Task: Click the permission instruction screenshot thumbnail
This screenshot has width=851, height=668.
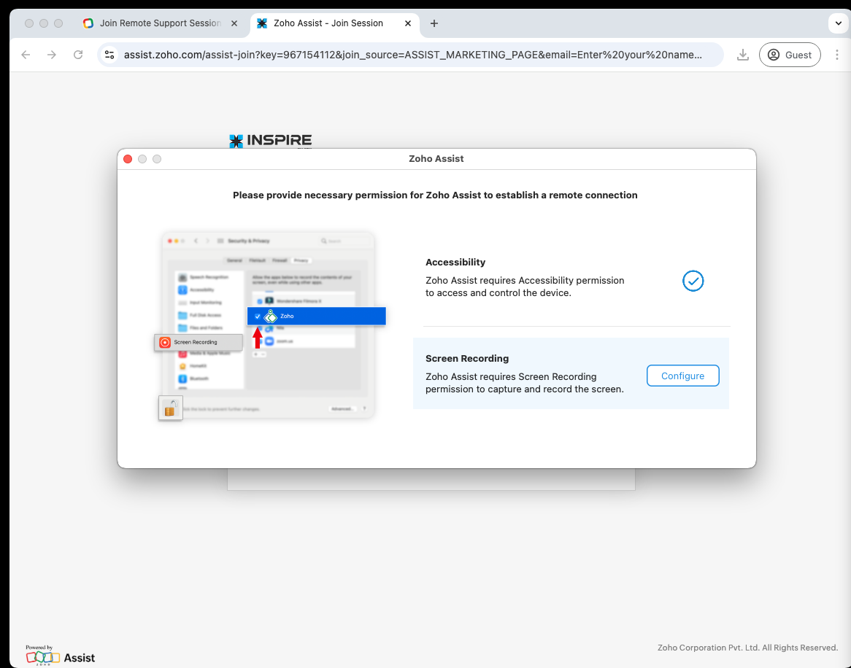Action: pos(270,327)
